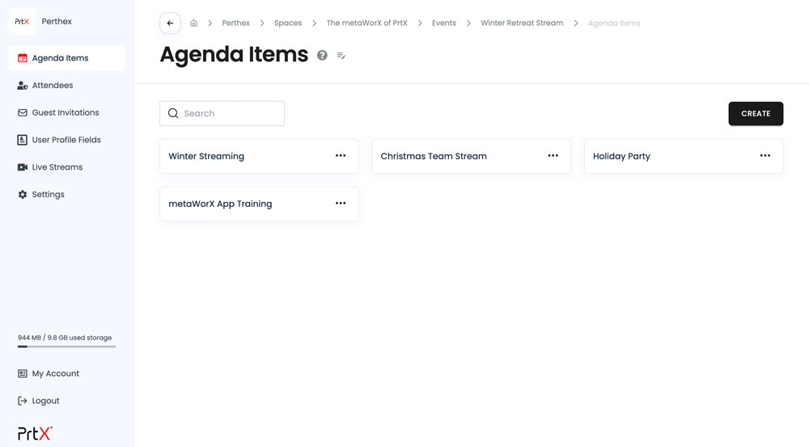The height and width of the screenshot is (447, 809).
Task: Open the help question mark icon
Action: click(x=322, y=56)
